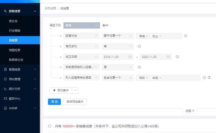Viewport: 216px width, 133px height.
Task: Go to 查企业 in the sidebar
Action: point(13,21)
